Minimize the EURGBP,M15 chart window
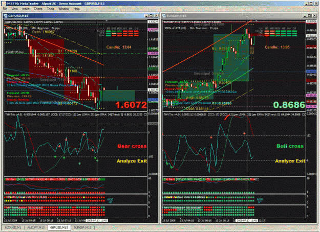Image resolution: width=320 pixels, height=232 pixels. [x=305, y=16]
